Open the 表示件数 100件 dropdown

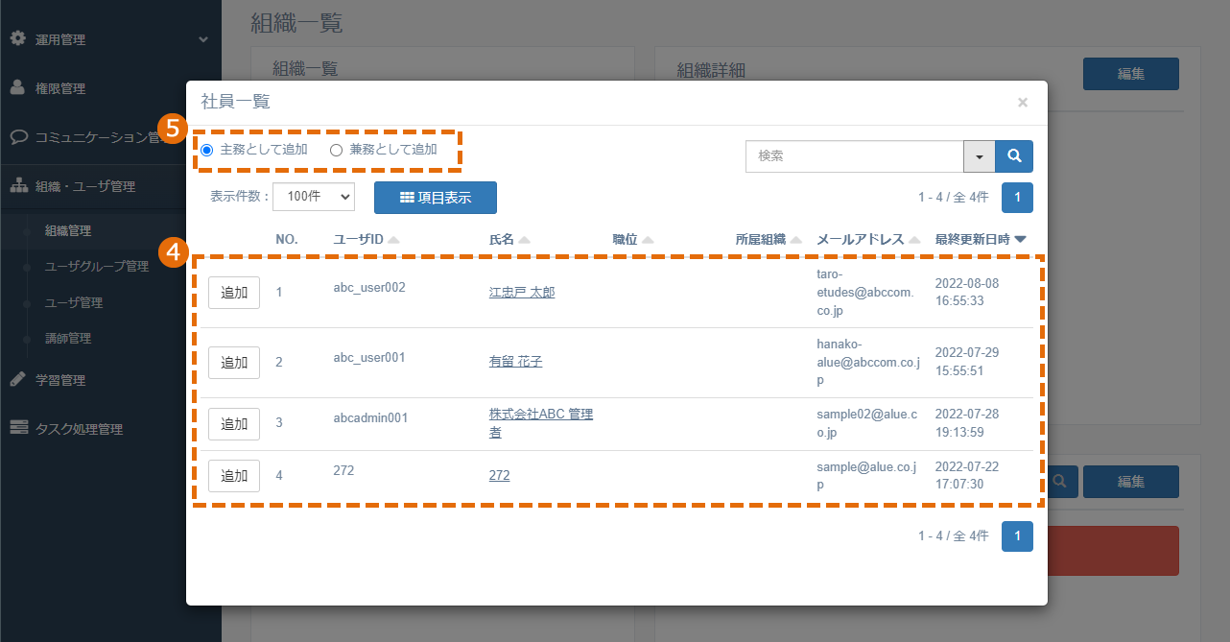pyautogui.click(x=314, y=196)
